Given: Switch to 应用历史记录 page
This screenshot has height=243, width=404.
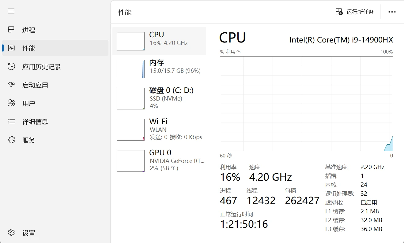Looking at the screenshot, I should point(42,67).
